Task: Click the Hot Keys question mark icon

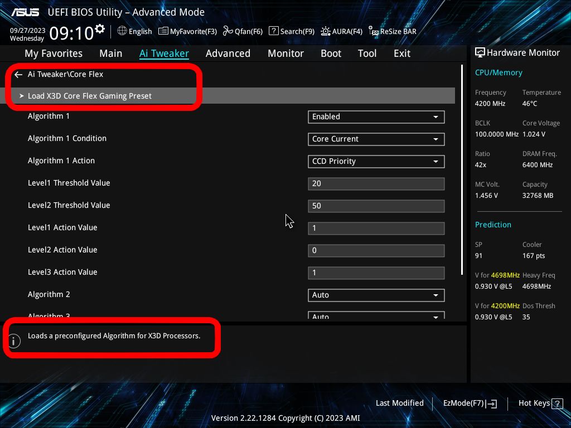Action: pos(557,403)
